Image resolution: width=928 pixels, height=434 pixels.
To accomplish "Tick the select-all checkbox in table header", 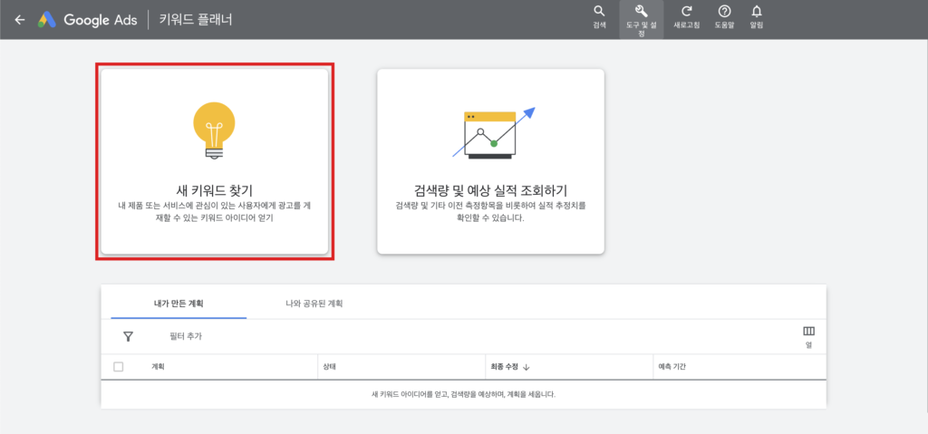I will point(119,367).
